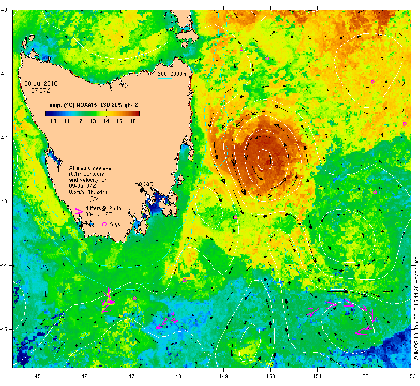
Task: Click the Argo float marker near 149.4E, 40.6S
Action: click(x=241, y=49)
